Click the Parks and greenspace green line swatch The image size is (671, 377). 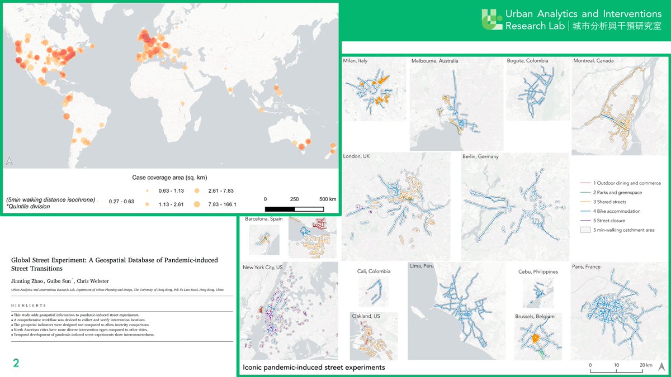(x=585, y=193)
